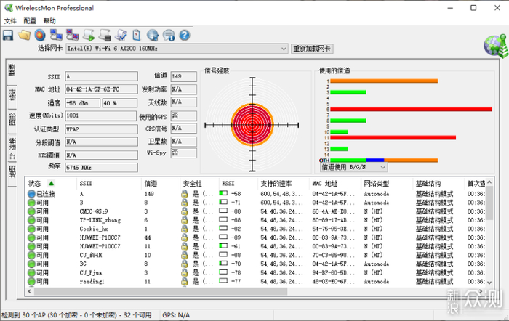Screen dimensions: 509x321
Task: Click the 认证类型 field showing WPA2
Action: pyautogui.click(x=102, y=129)
